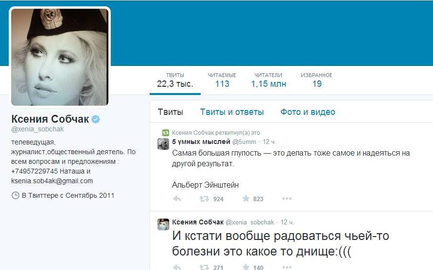Image resolution: width=433 pixels, height=270 pixels.
Task: Click the verified badge next to Ксения Собчак
Action: pyautogui.click(x=96, y=119)
